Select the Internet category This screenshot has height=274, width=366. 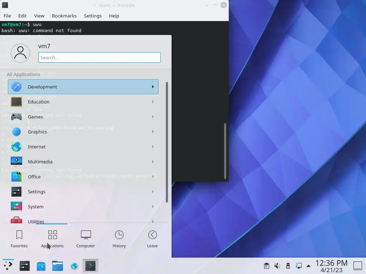tap(83, 147)
